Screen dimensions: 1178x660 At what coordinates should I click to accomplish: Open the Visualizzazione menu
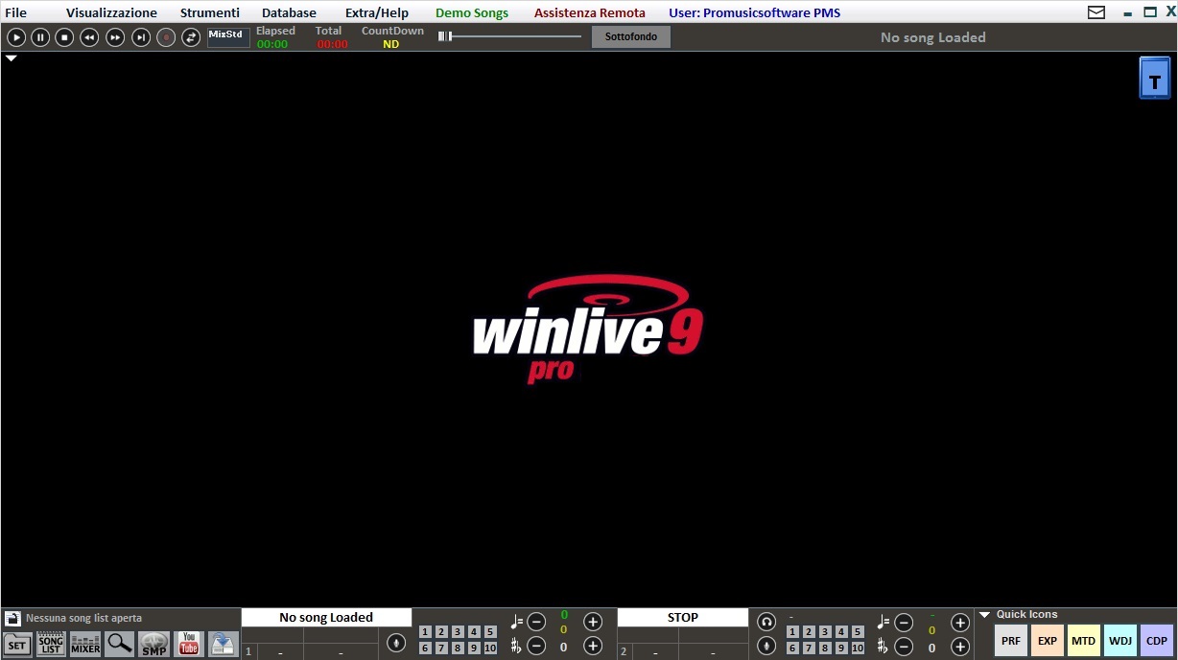point(111,12)
